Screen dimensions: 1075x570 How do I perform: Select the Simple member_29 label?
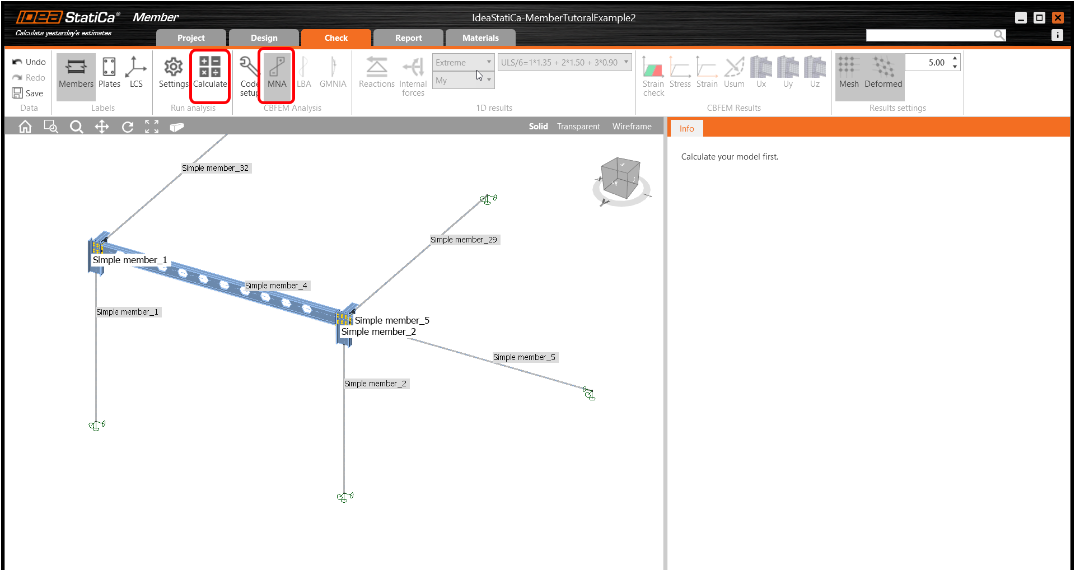tap(464, 240)
